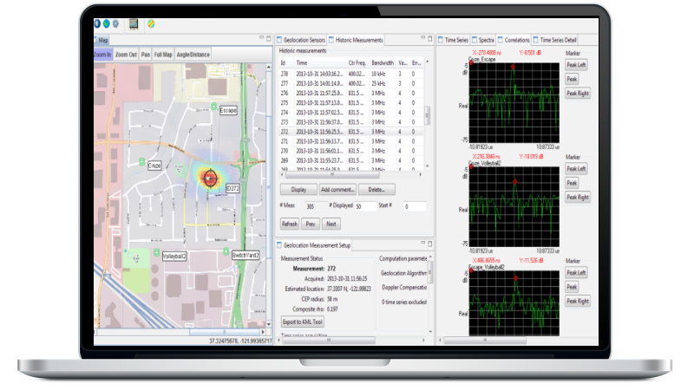Select the Escape sensor marker on map
Viewport: 694px width, 390px height.
pos(228,111)
